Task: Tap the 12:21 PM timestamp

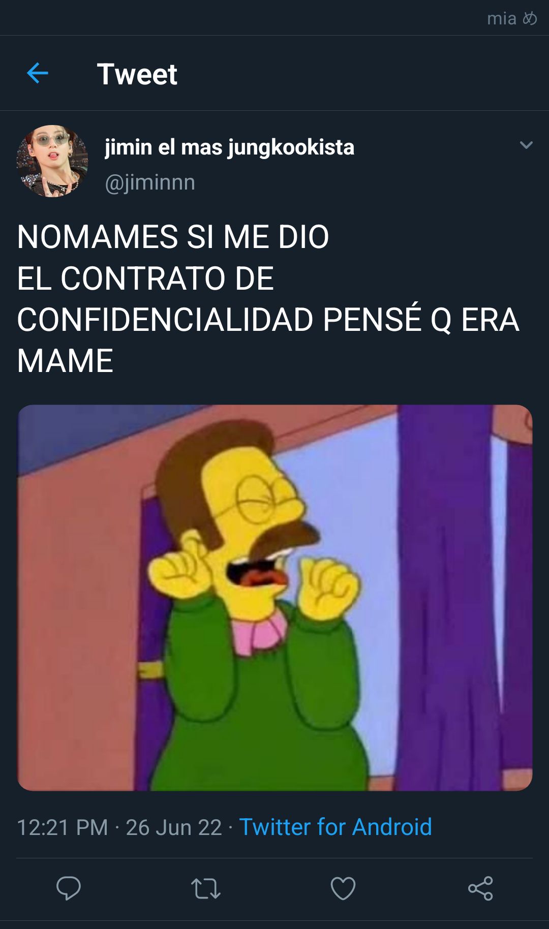Action: click(x=63, y=827)
